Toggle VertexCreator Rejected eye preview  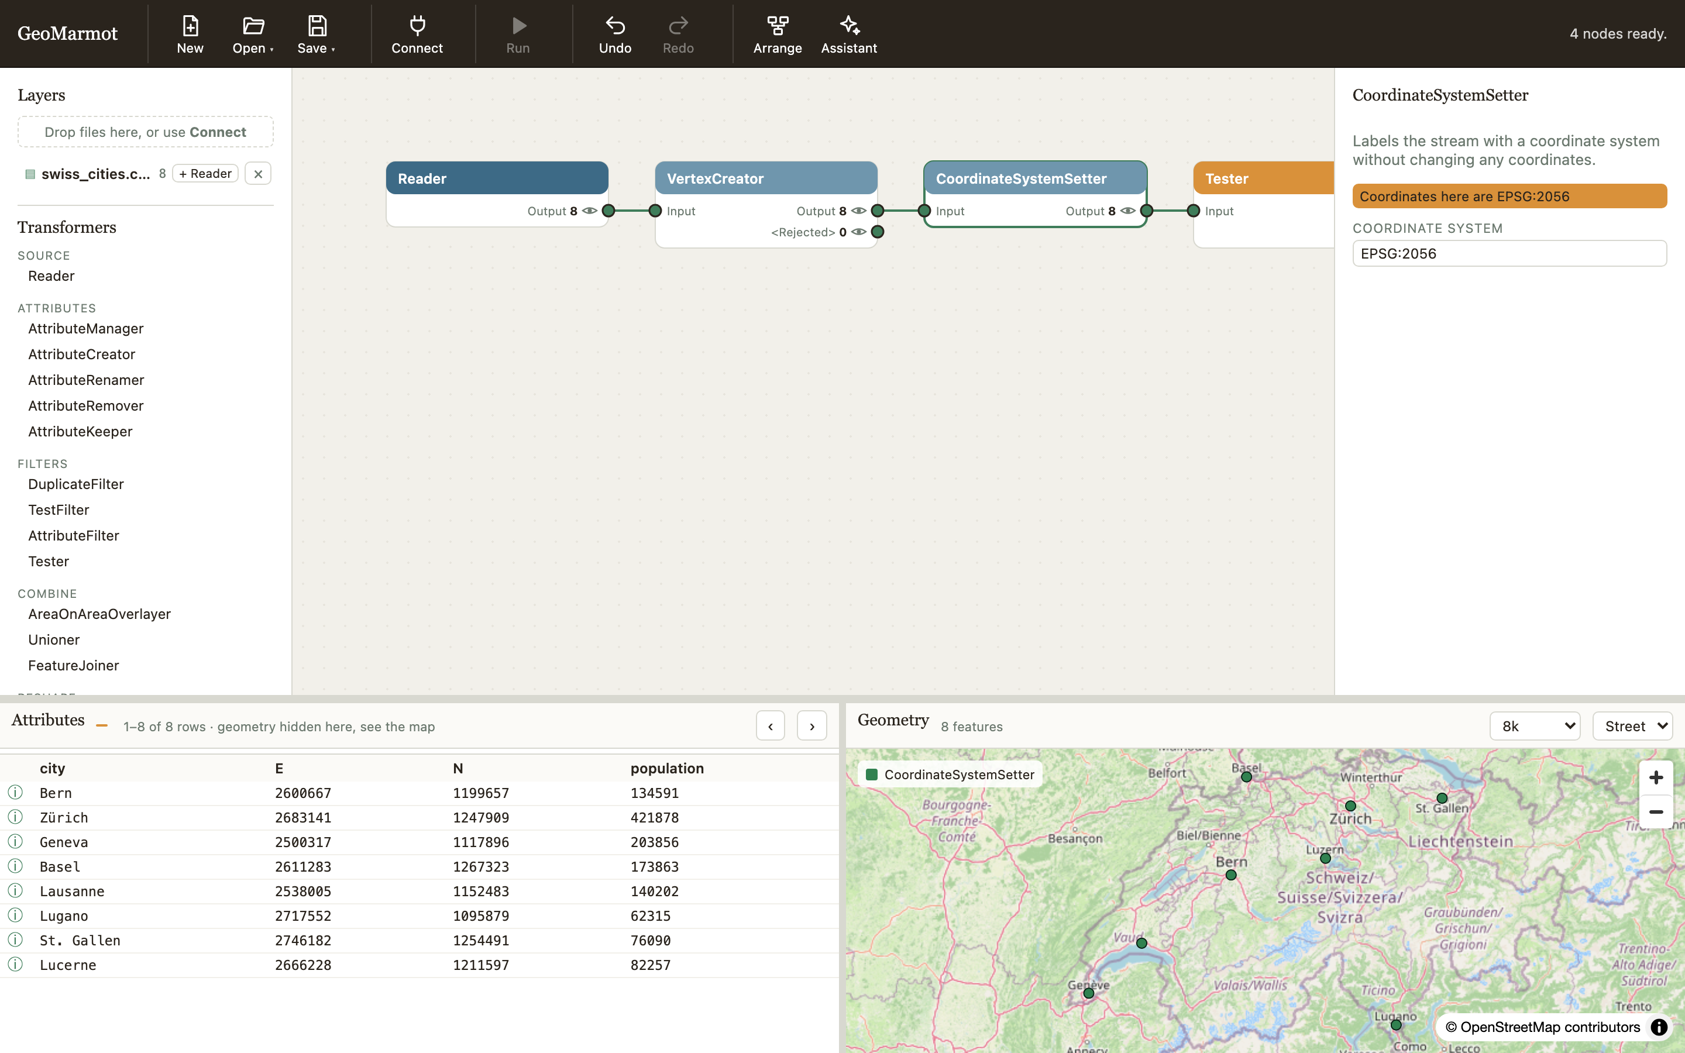coord(858,232)
